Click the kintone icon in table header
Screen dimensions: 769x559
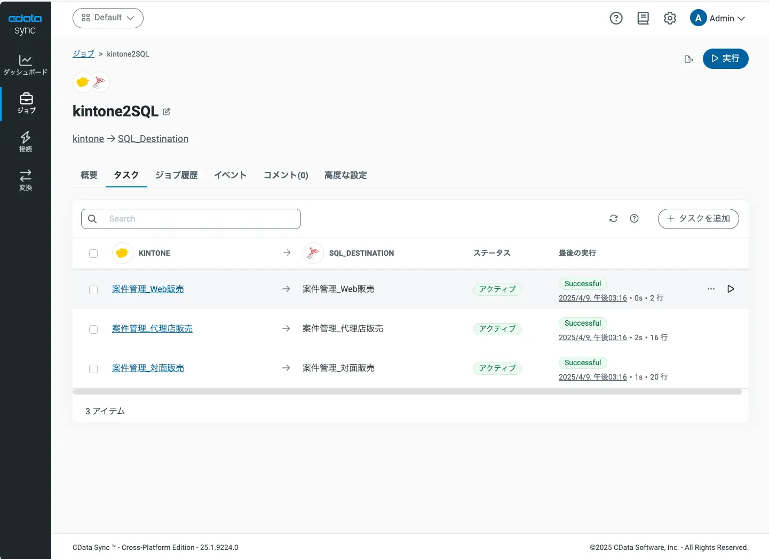pos(122,253)
